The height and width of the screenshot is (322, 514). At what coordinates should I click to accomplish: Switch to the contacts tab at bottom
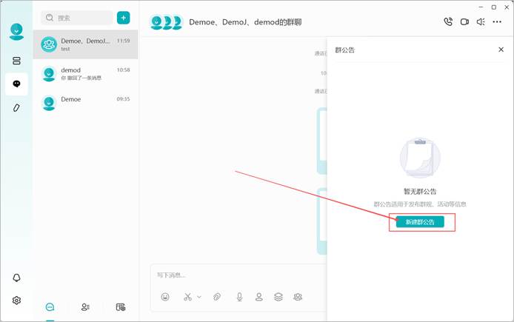[85, 307]
